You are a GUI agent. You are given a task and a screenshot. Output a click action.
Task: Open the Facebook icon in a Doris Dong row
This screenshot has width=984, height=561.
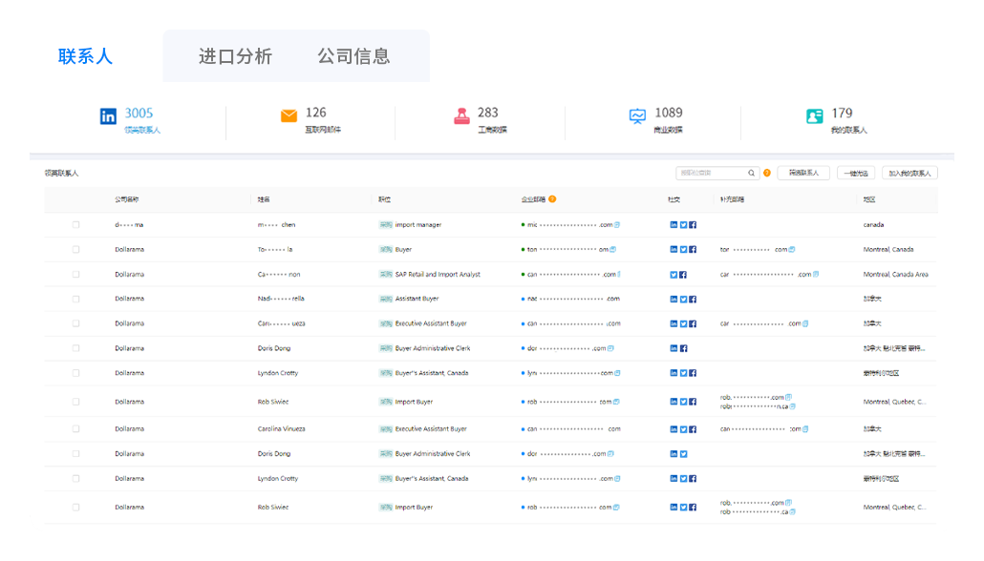click(x=683, y=348)
